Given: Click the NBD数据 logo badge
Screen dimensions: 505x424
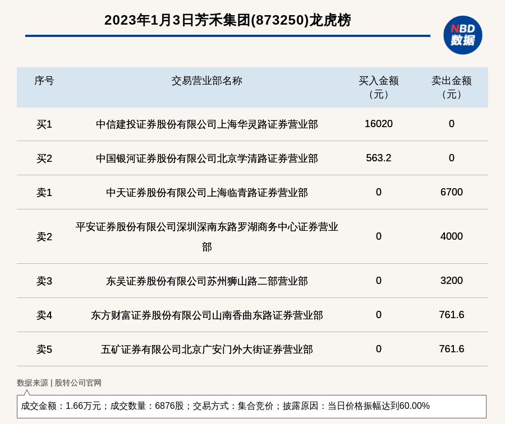Looking at the screenshot, I should tap(462, 35).
